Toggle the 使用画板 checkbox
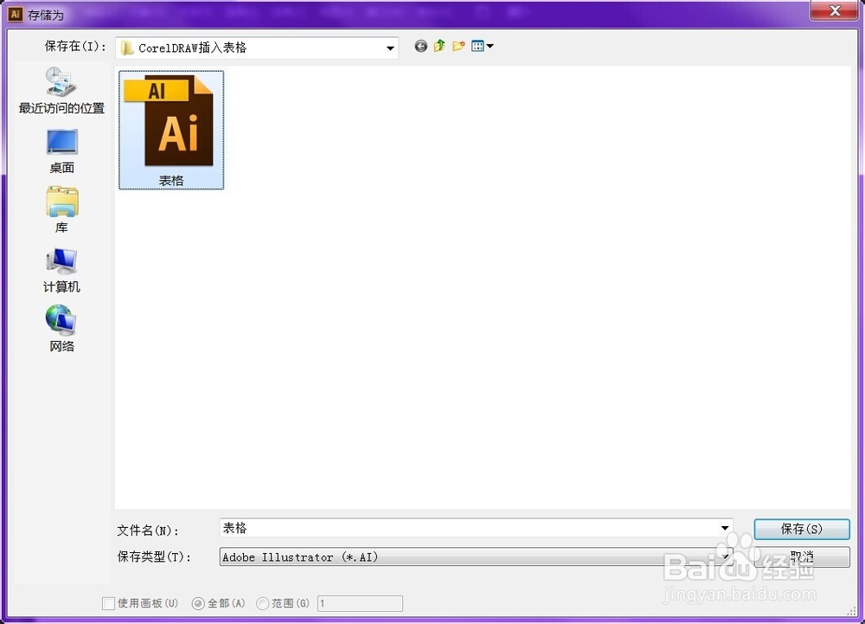 109,603
